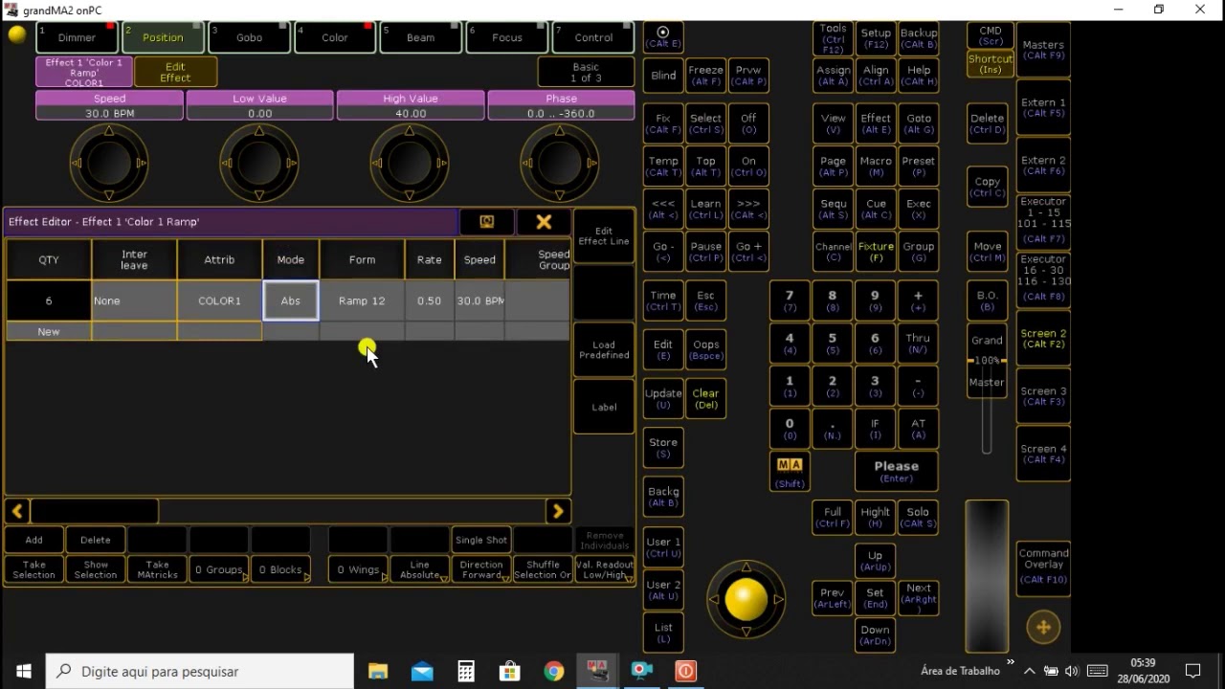This screenshot has width=1225, height=689.
Task: Expand the taskbar hidden icons chevron
Action: pos(1030,671)
